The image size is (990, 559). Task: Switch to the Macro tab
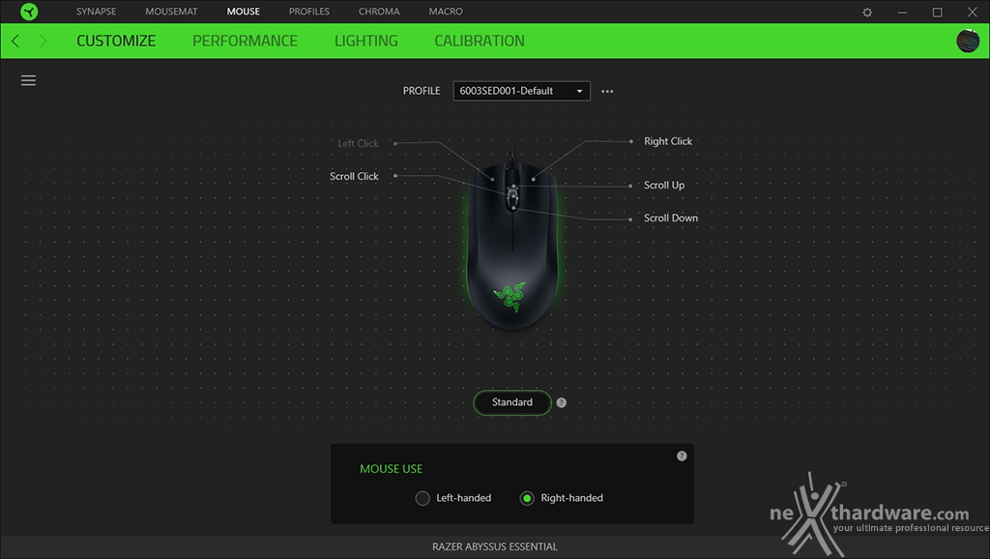446,12
